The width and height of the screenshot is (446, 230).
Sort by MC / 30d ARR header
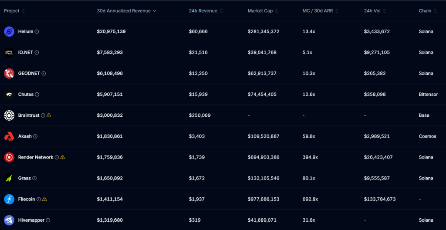(320, 11)
